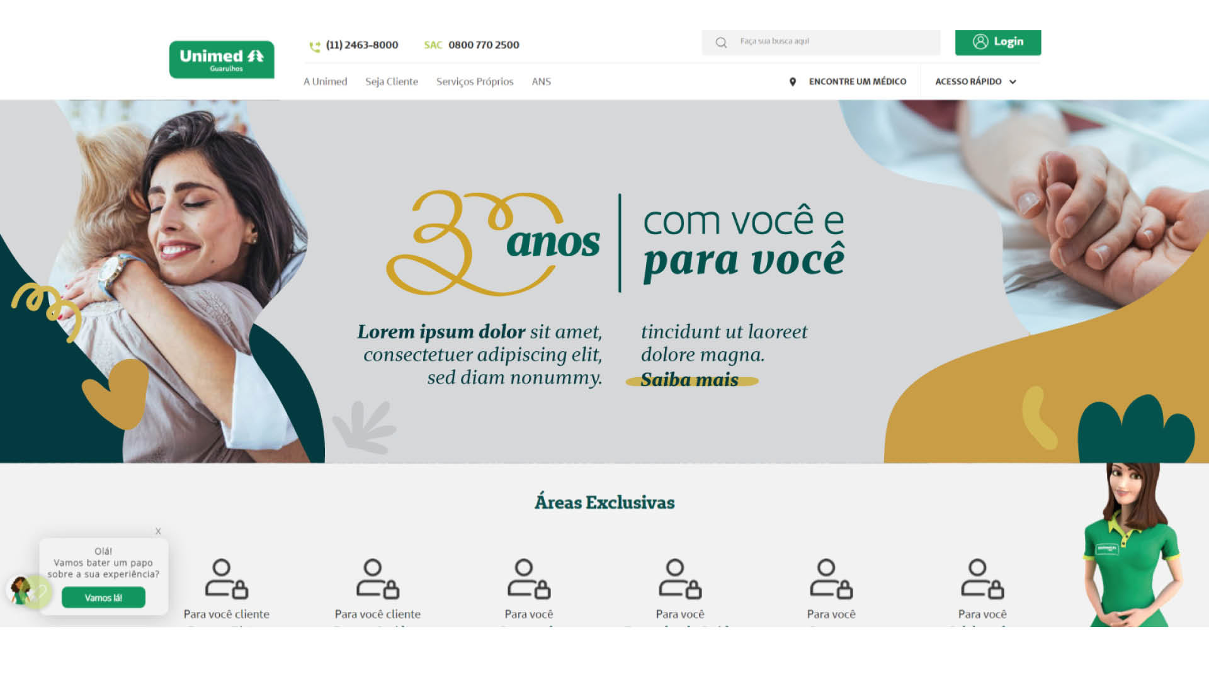Select the last Para você user-lock icon
Viewport: 1209px width, 680px height.
[982, 579]
